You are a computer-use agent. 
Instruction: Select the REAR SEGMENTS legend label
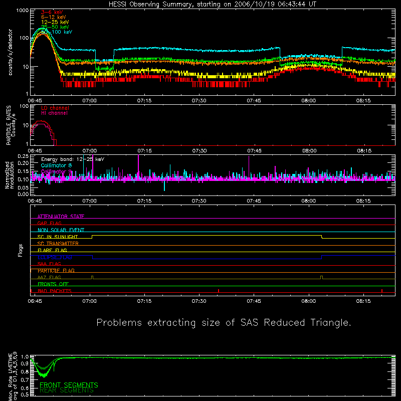point(67,390)
